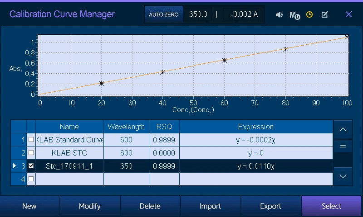Open the yellow clock icon
This screenshot has width=363, height=217.
[x=309, y=14]
